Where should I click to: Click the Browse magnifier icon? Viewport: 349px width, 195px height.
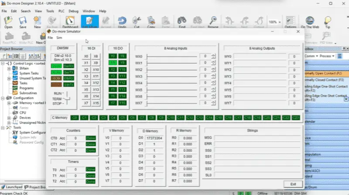(213, 22)
